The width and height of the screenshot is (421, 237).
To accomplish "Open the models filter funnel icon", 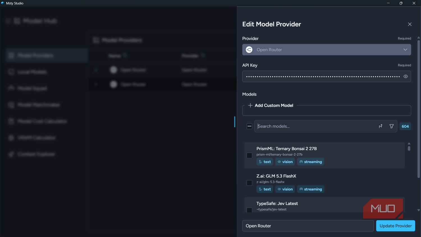I will point(392,126).
